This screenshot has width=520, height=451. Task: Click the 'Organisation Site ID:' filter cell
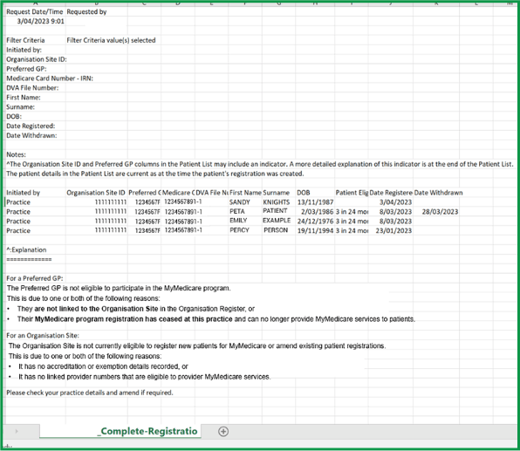(37, 59)
